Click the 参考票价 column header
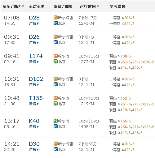Viewport: 155px width, 158px height. coord(117,6)
